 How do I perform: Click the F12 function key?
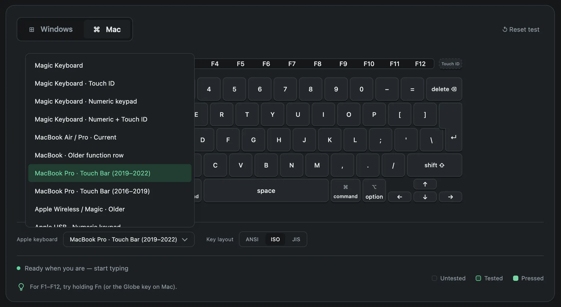420,64
